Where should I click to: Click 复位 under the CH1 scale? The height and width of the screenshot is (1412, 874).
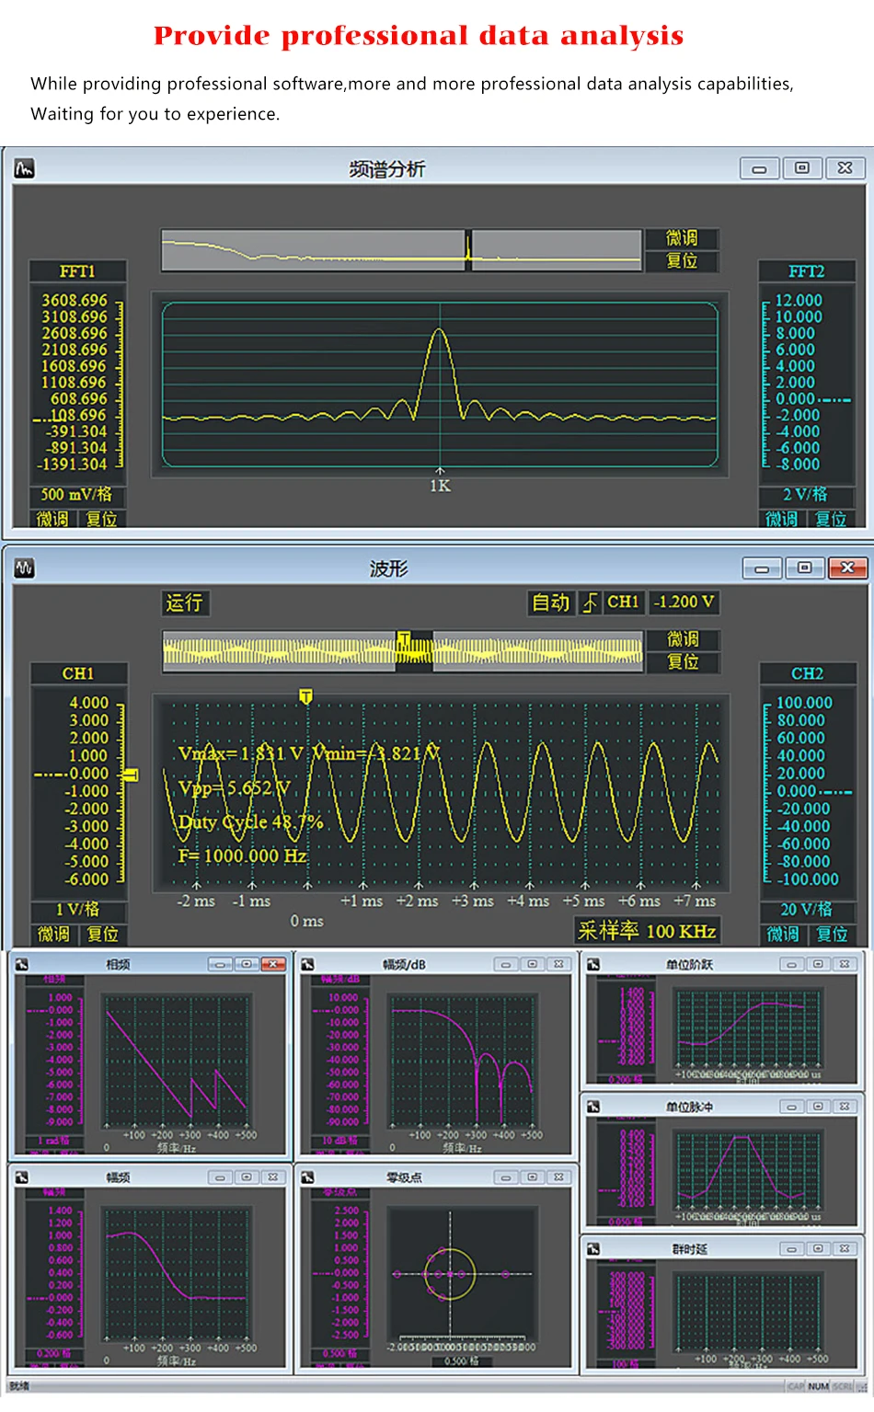[102, 935]
